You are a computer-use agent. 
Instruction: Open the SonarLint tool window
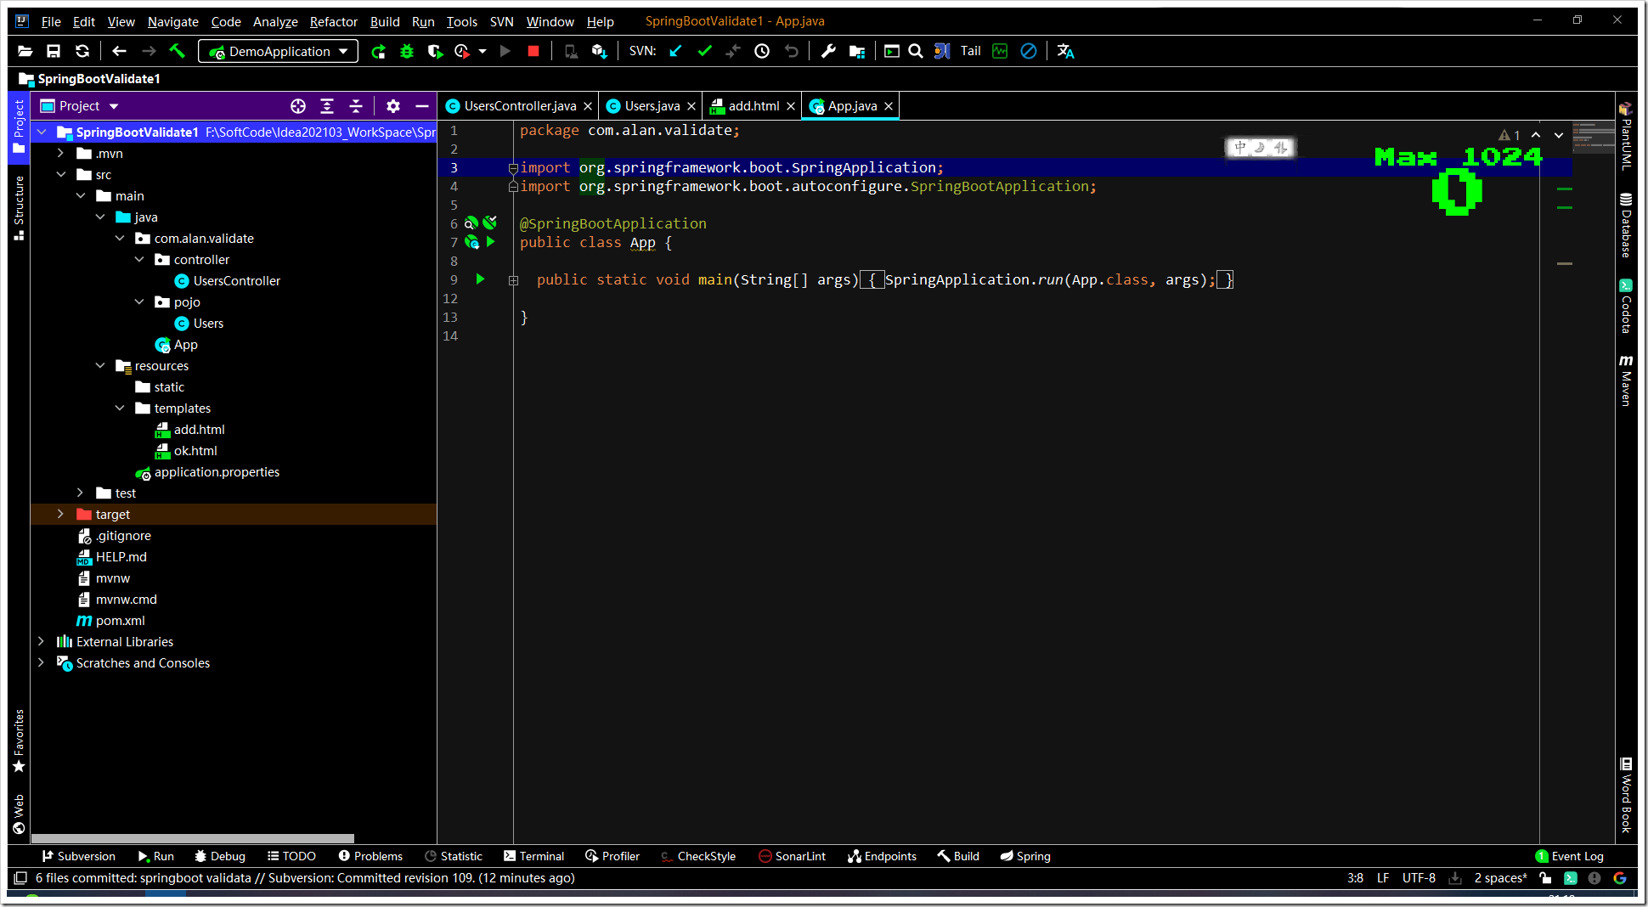[792, 856]
